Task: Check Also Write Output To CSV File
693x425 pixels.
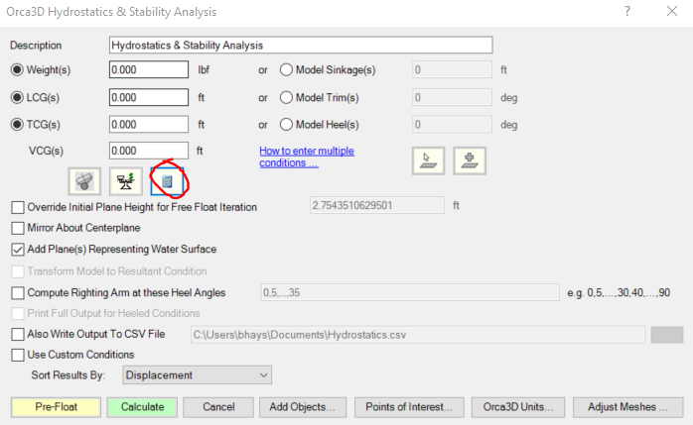Action: tap(18, 334)
